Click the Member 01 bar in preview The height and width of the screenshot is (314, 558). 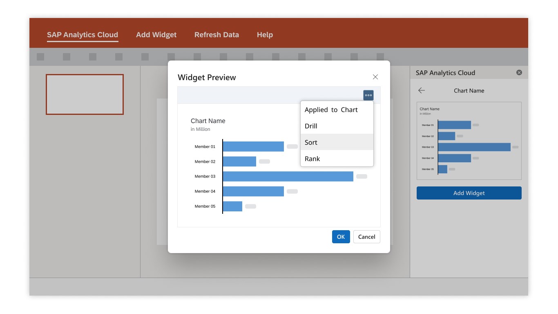[x=253, y=147]
